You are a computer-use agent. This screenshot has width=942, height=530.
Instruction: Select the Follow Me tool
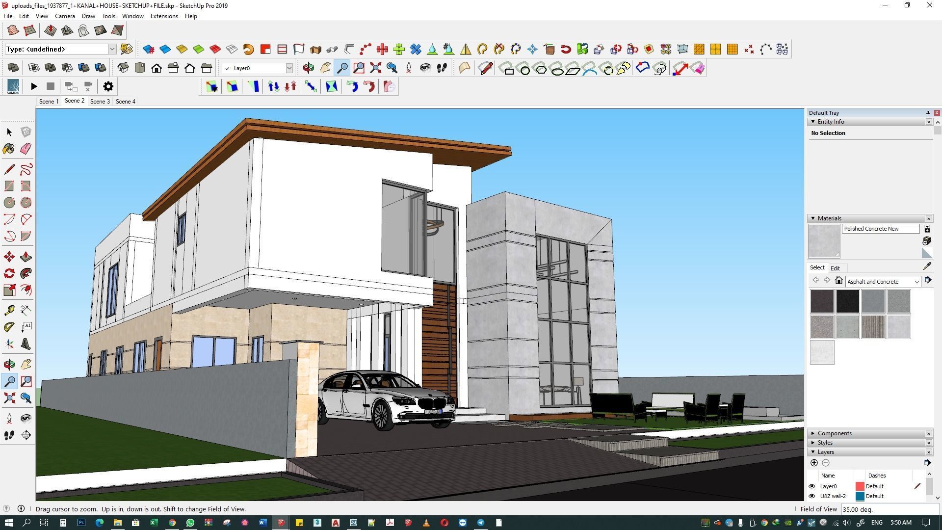click(x=26, y=273)
